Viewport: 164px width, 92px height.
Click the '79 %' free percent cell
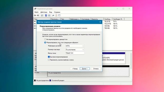(115, 21)
